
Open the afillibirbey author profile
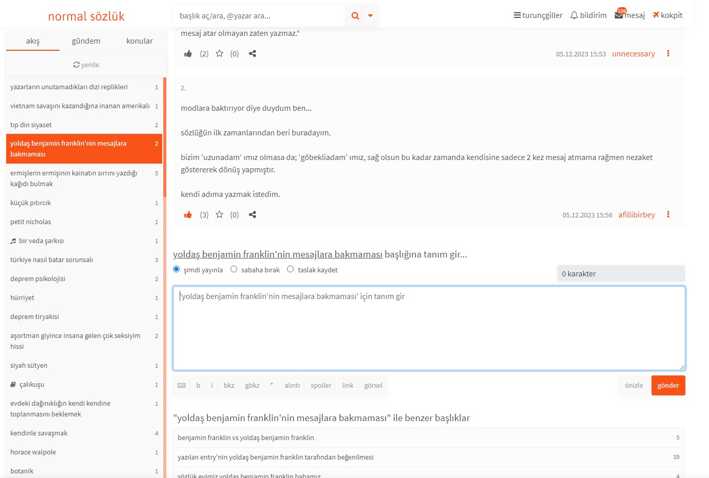click(637, 215)
